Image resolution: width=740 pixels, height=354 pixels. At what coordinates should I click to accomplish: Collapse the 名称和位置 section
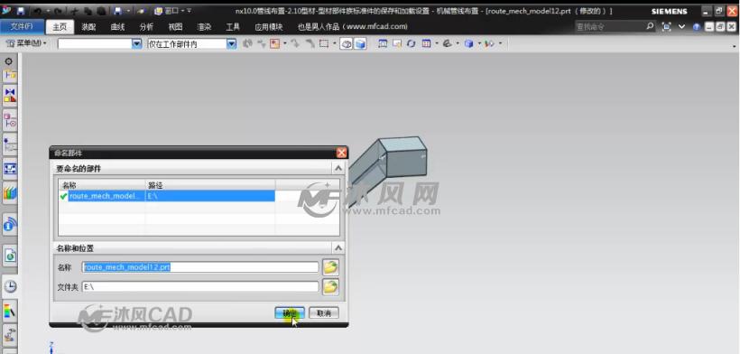(x=338, y=247)
